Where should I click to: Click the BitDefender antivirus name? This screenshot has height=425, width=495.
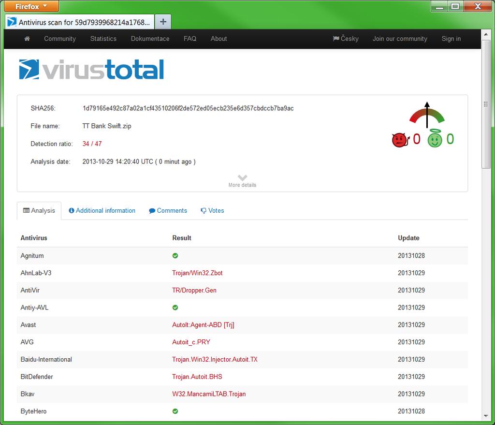click(37, 377)
